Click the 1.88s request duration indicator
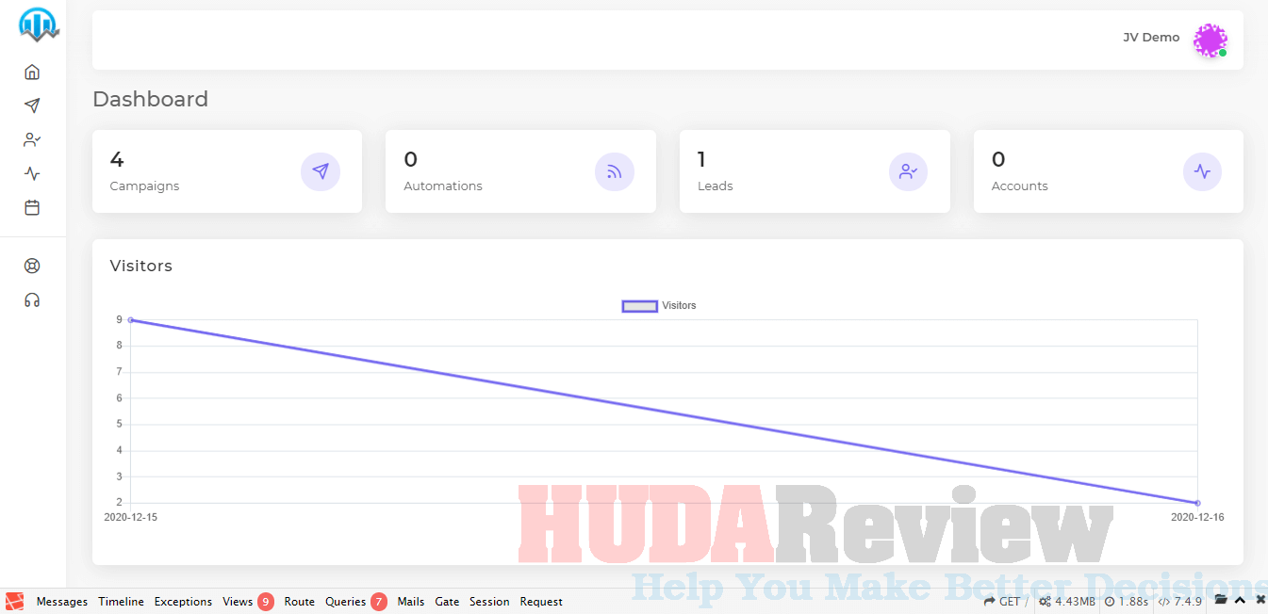Viewport: 1268px width, 614px height. coord(1126,602)
